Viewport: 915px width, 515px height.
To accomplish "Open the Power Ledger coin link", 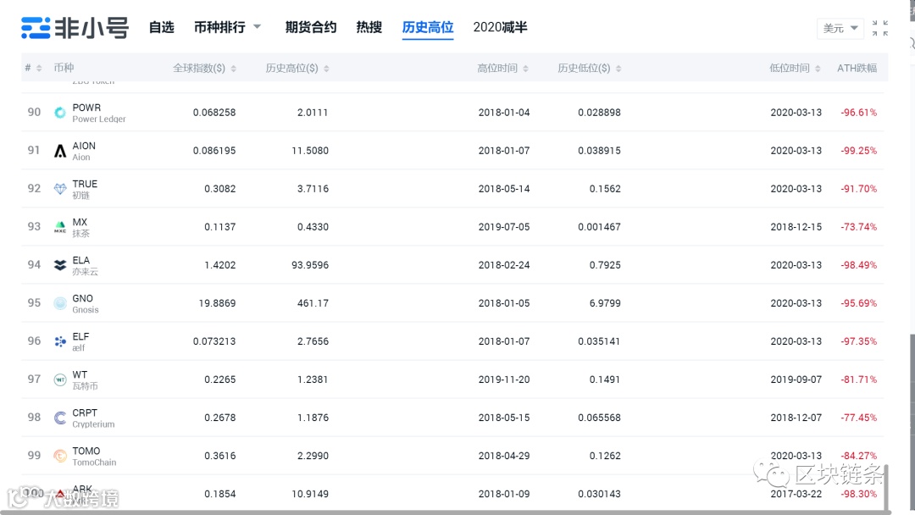I will [98, 119].
